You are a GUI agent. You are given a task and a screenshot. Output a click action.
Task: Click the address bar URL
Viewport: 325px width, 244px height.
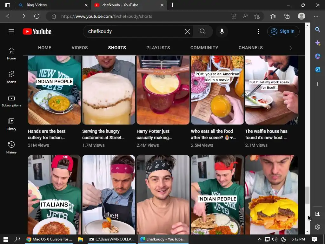point(107,16)
